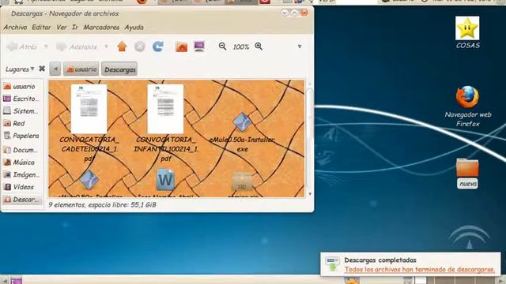This screenshot has width=506, height=284.
Task: Open the Marcadores menu
Action: (101, 28)
